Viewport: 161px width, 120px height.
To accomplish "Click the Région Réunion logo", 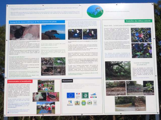I will point(70,102).
